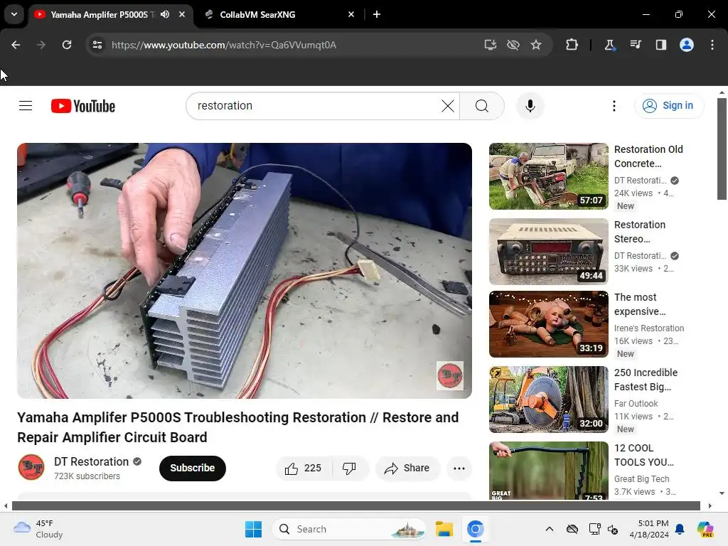Open DT Restoration channel avatar
This screenshot has width=728, height=546.
[x=31, y=467]
